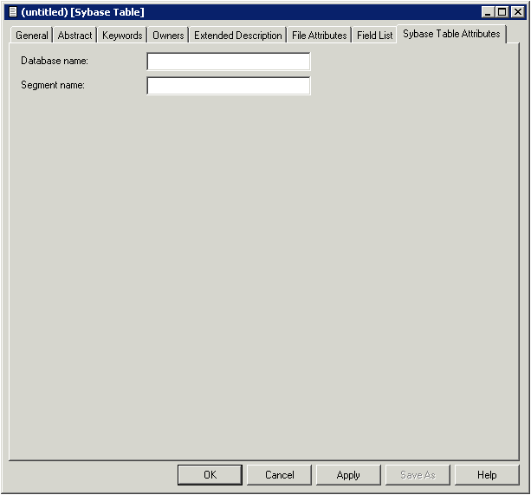This screenshot has height=495, width=531.
Task: Go to the Owners tab
Action: 168,36
